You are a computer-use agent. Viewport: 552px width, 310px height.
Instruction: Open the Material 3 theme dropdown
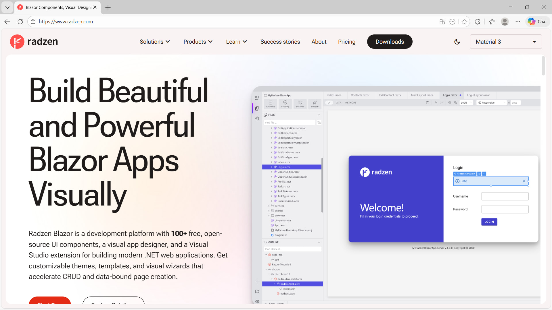pos(506,42)
